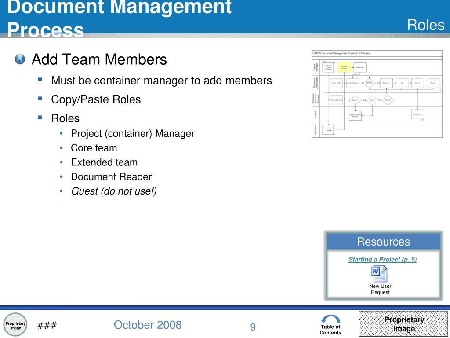450x338 pixels.
Task: Click the Resources panel header
Action: click(x=383, y=242)
